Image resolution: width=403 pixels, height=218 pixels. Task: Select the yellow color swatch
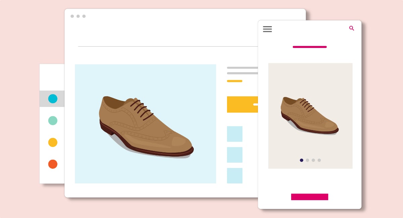coord(53,142)
